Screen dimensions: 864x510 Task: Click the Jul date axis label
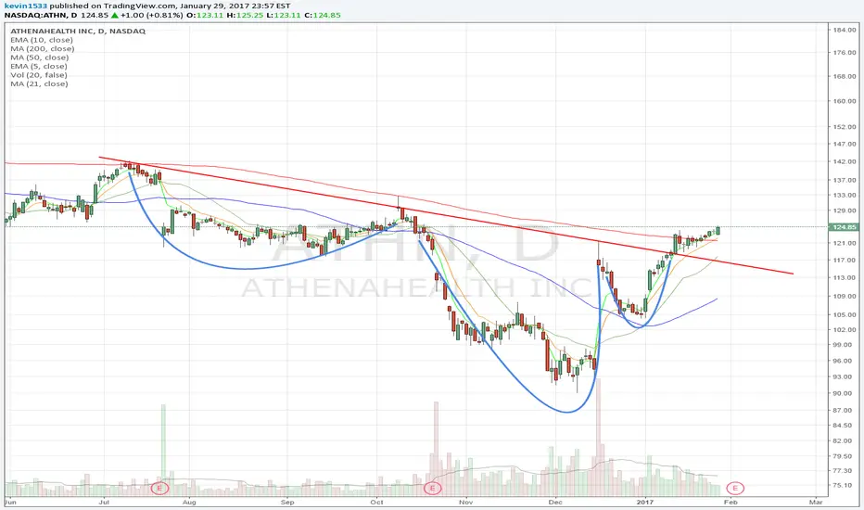(103, 503)
